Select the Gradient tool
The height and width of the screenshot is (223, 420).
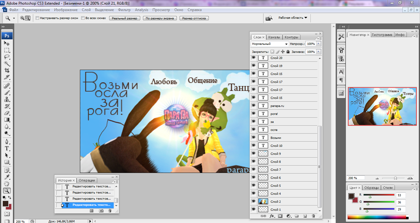(7, 120)
